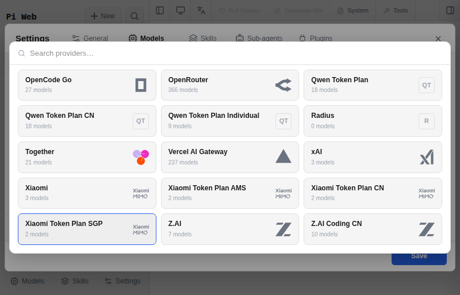Click the R badge on Radius card
Image resolution: width=460 pixels, height=295 pixels.
(426, 121)
